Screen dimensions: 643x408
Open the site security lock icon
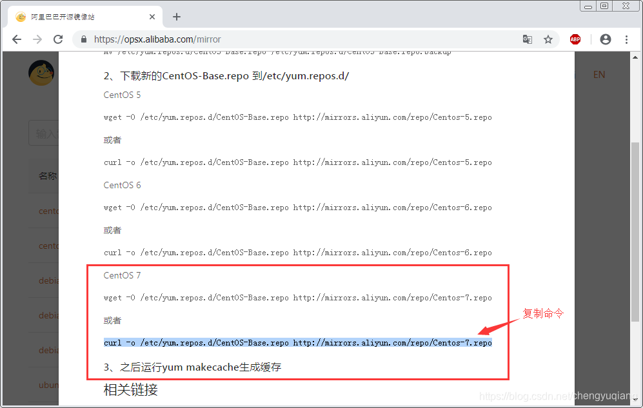coord(84,39)
